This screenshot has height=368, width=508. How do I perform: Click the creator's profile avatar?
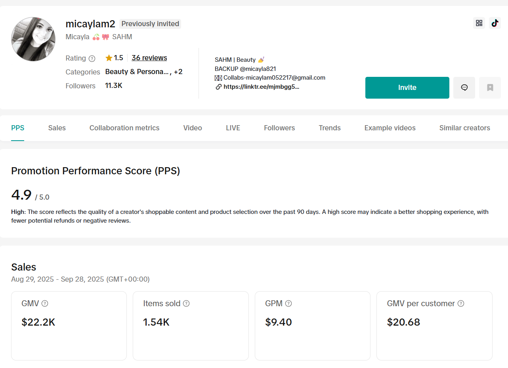33,39
